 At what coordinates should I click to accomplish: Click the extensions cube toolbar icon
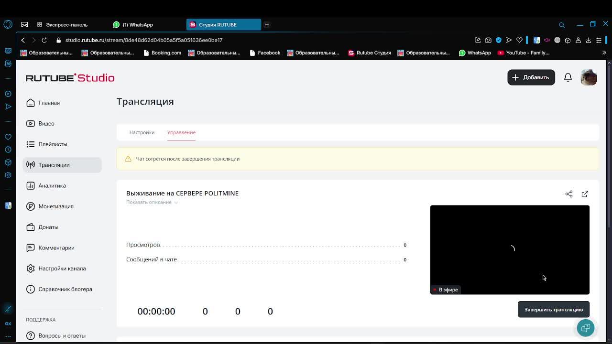[x=568, y=40]
